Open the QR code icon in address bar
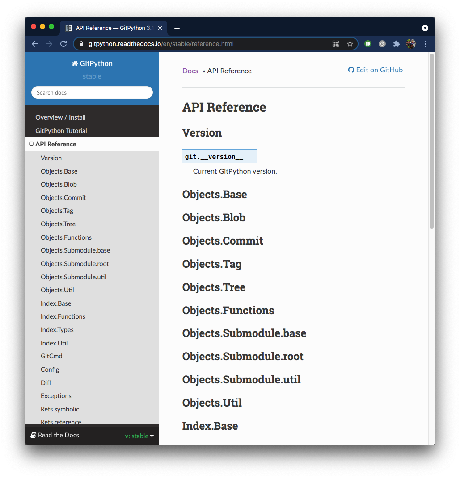The width and height of the screenshot is (460, 478). [x=336, y=44]
